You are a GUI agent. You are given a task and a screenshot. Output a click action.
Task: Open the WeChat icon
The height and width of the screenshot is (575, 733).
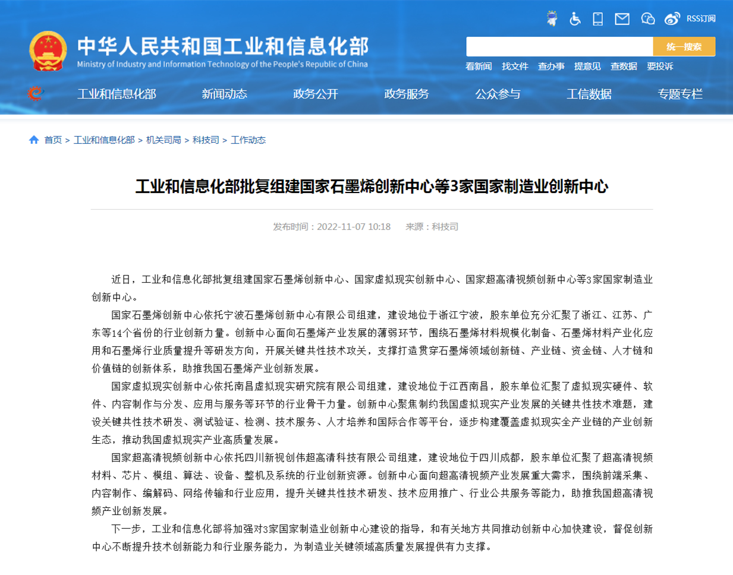click(648, 19)
